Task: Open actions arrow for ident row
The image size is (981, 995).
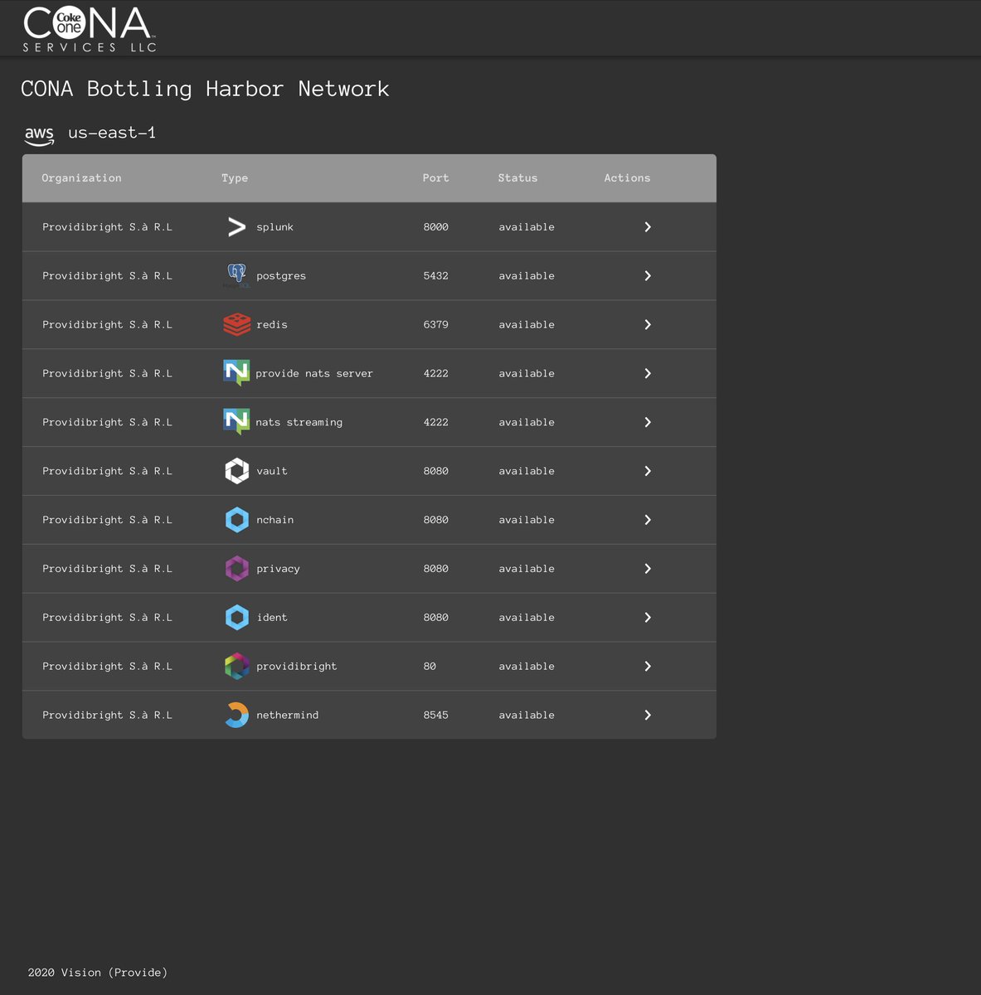Action: pyautogui.click(x=648, y=618)
